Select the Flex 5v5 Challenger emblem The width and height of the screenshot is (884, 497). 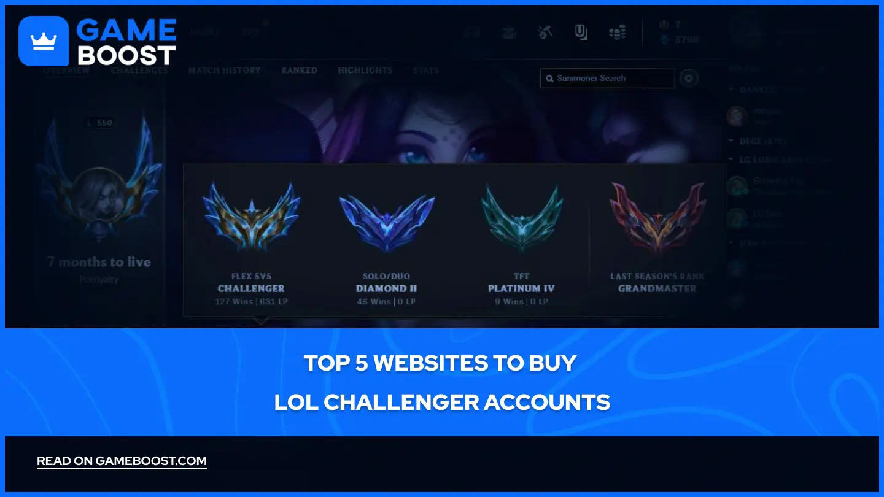[x=251, y=217]
